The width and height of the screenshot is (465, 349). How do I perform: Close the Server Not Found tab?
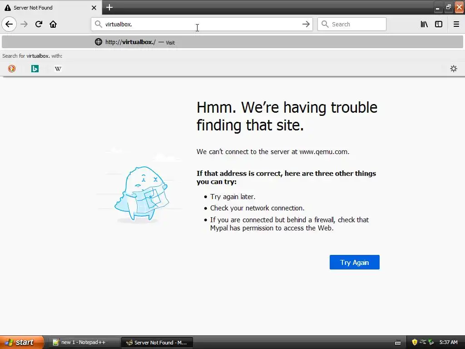(x=94, y=8)
